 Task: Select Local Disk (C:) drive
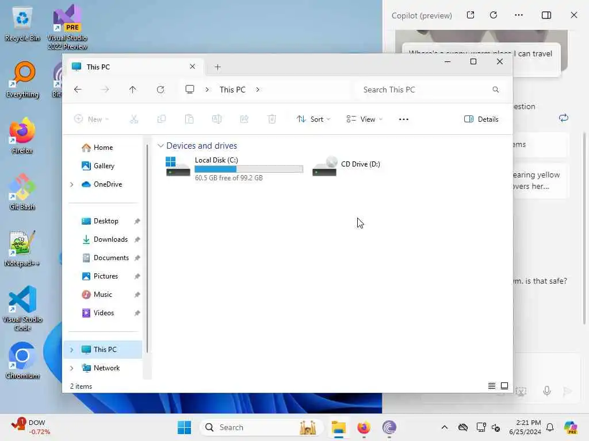point(235,169)
